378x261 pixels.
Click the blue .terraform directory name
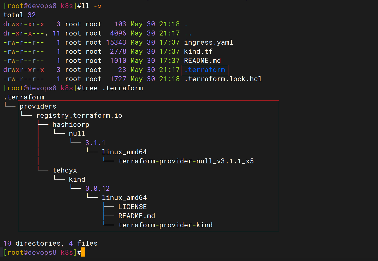click(205, 70)
